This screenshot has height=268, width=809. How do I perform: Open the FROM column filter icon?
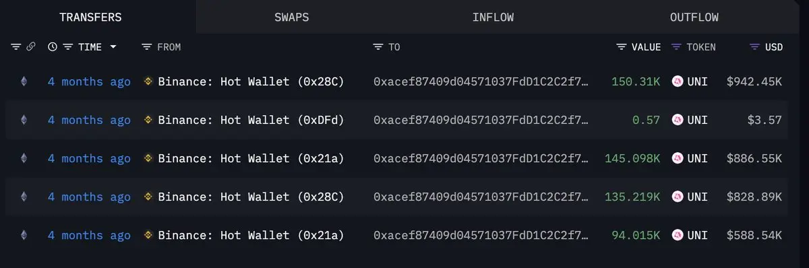click(147, 47)
